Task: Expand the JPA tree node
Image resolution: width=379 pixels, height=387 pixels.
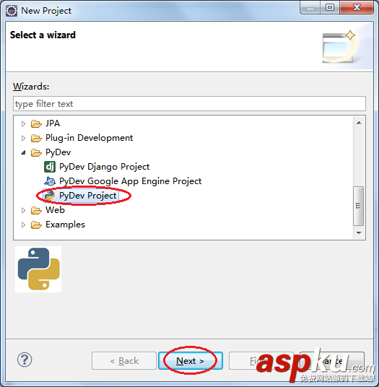Action: (x=23, y=123)
